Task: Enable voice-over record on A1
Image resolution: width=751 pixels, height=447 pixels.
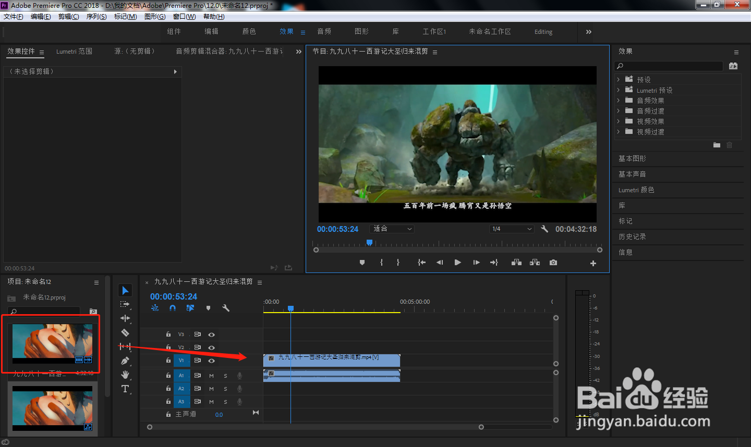Action: click(x=240, y=376)
